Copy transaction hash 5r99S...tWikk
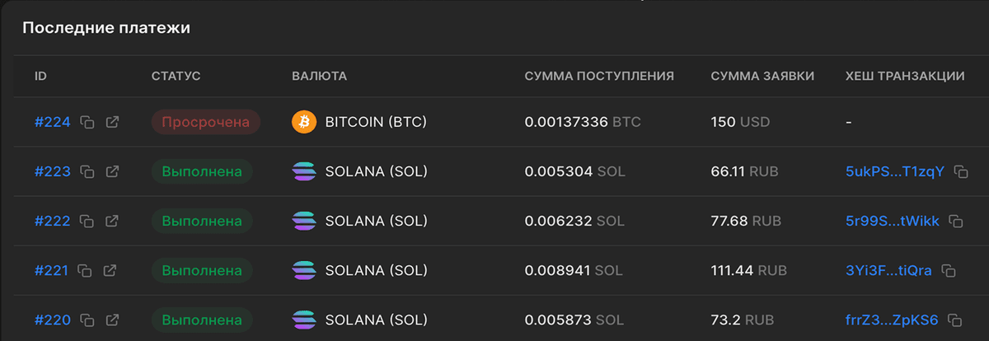Screen dimensions: 989x341 tap(956, 222)
